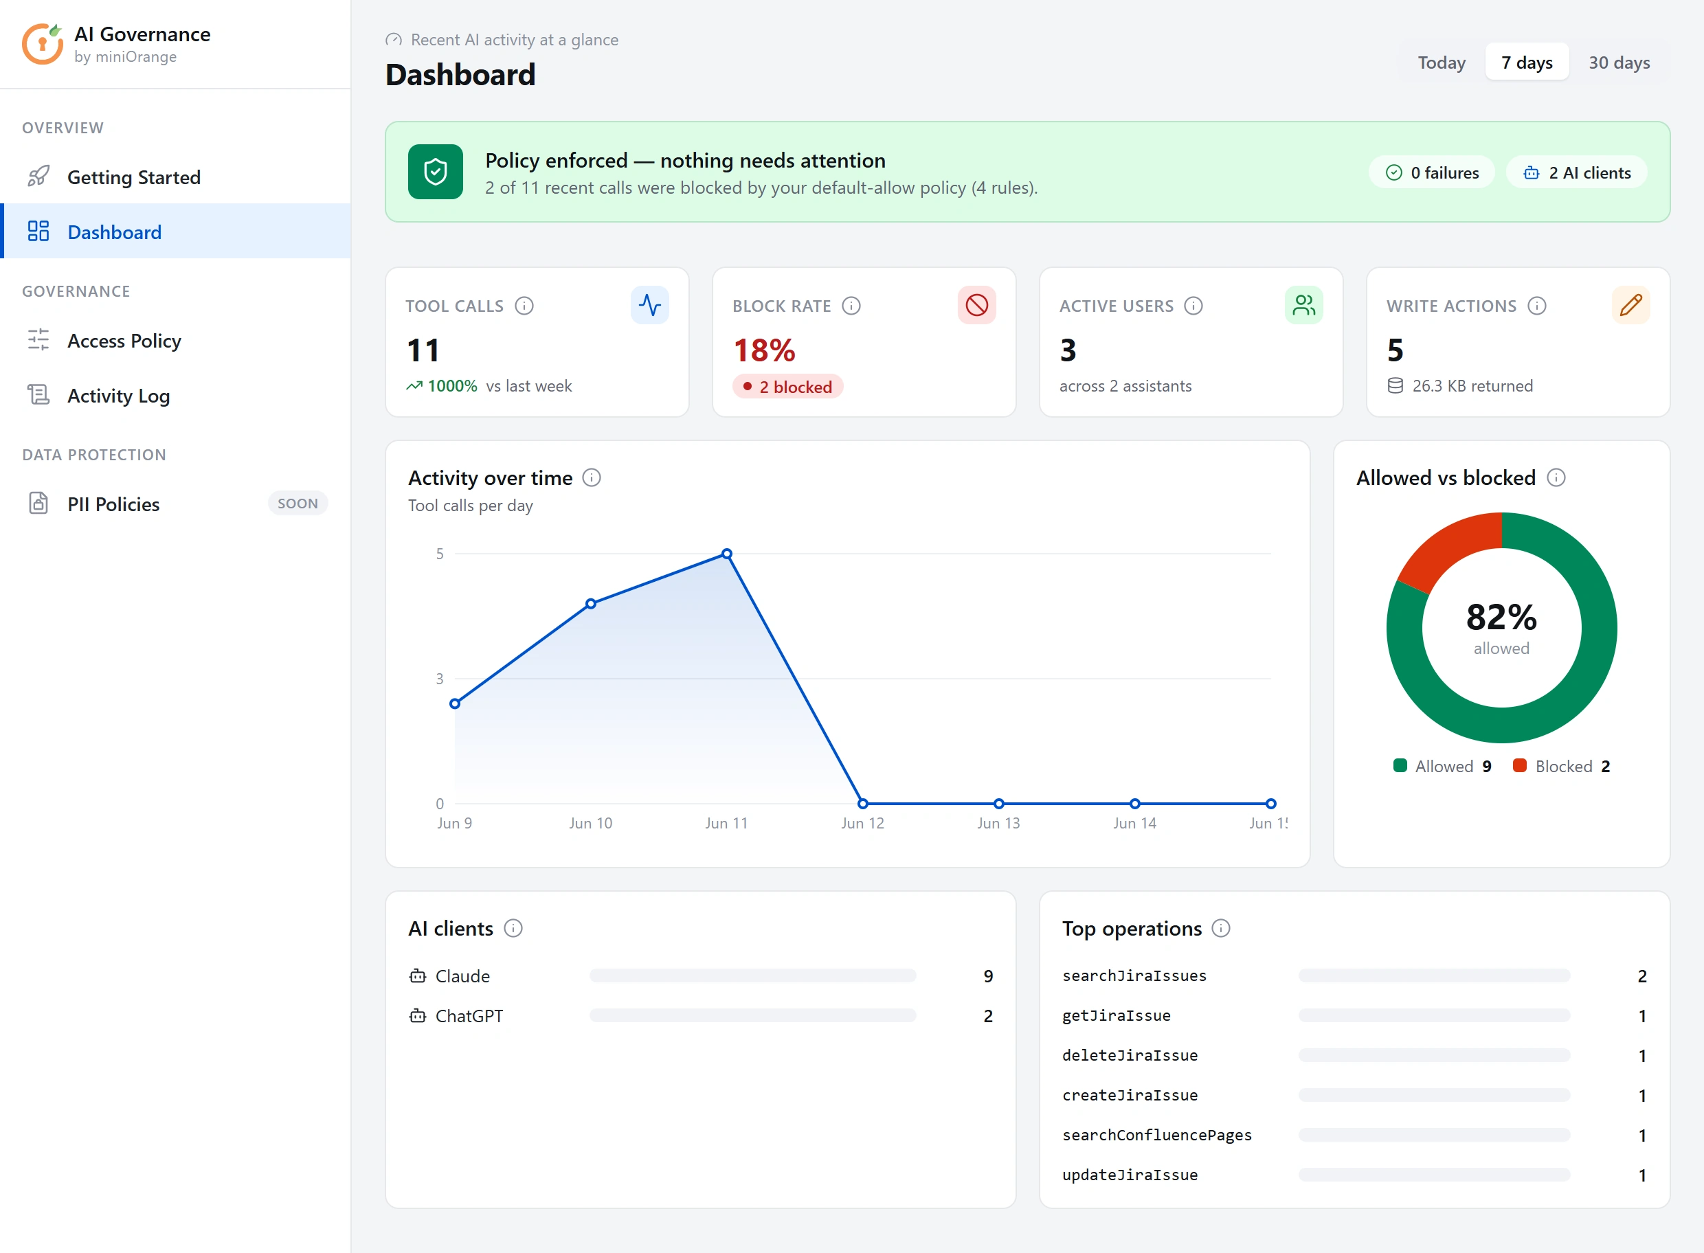This screenshot has height=1253, width=1704.
Task: Click the getJiraIssue operation row
Action: coord(1354,1015)
